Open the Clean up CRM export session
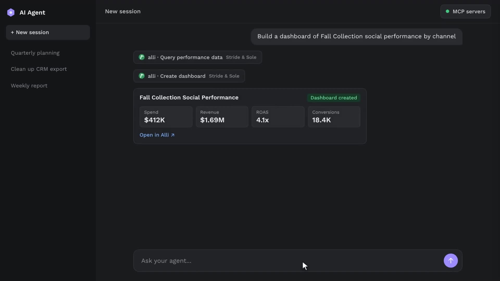The width and height of the screenshot is (500, 281). 39,69
